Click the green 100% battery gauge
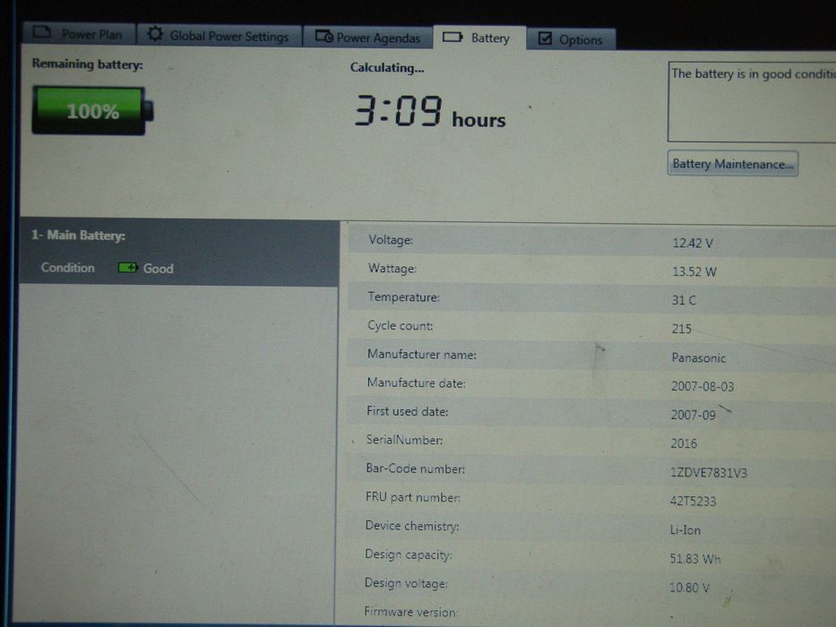The width and height of the screenshot is (836, 627). pos(92,110)
